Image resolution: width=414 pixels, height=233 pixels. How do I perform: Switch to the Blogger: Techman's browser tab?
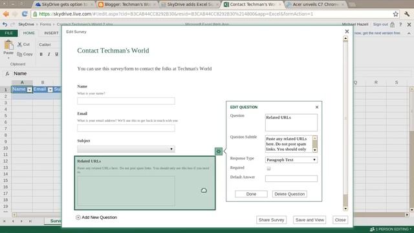127,5
